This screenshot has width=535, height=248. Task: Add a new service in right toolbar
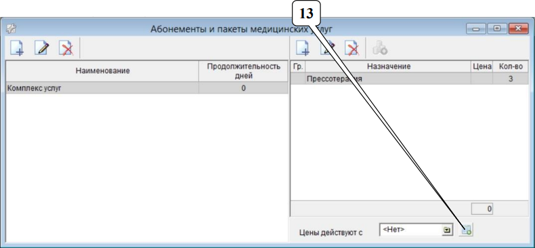point(303,48)
